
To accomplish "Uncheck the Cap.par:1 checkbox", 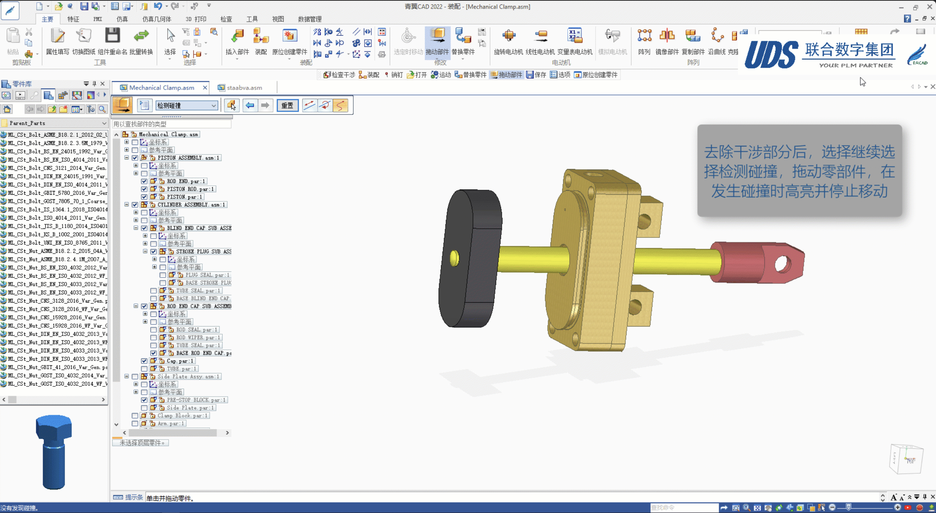I will 144,361.
